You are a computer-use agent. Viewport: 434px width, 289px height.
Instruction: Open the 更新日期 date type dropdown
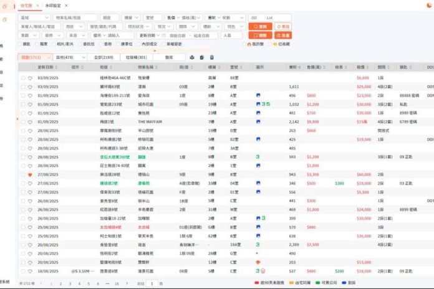tap(148, 36)
